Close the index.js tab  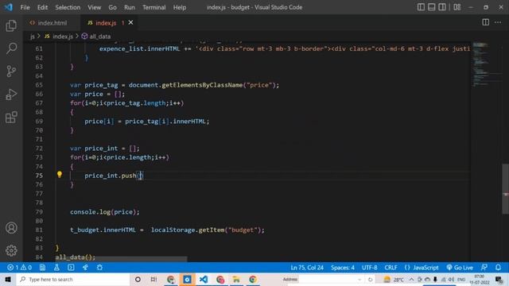130,22
